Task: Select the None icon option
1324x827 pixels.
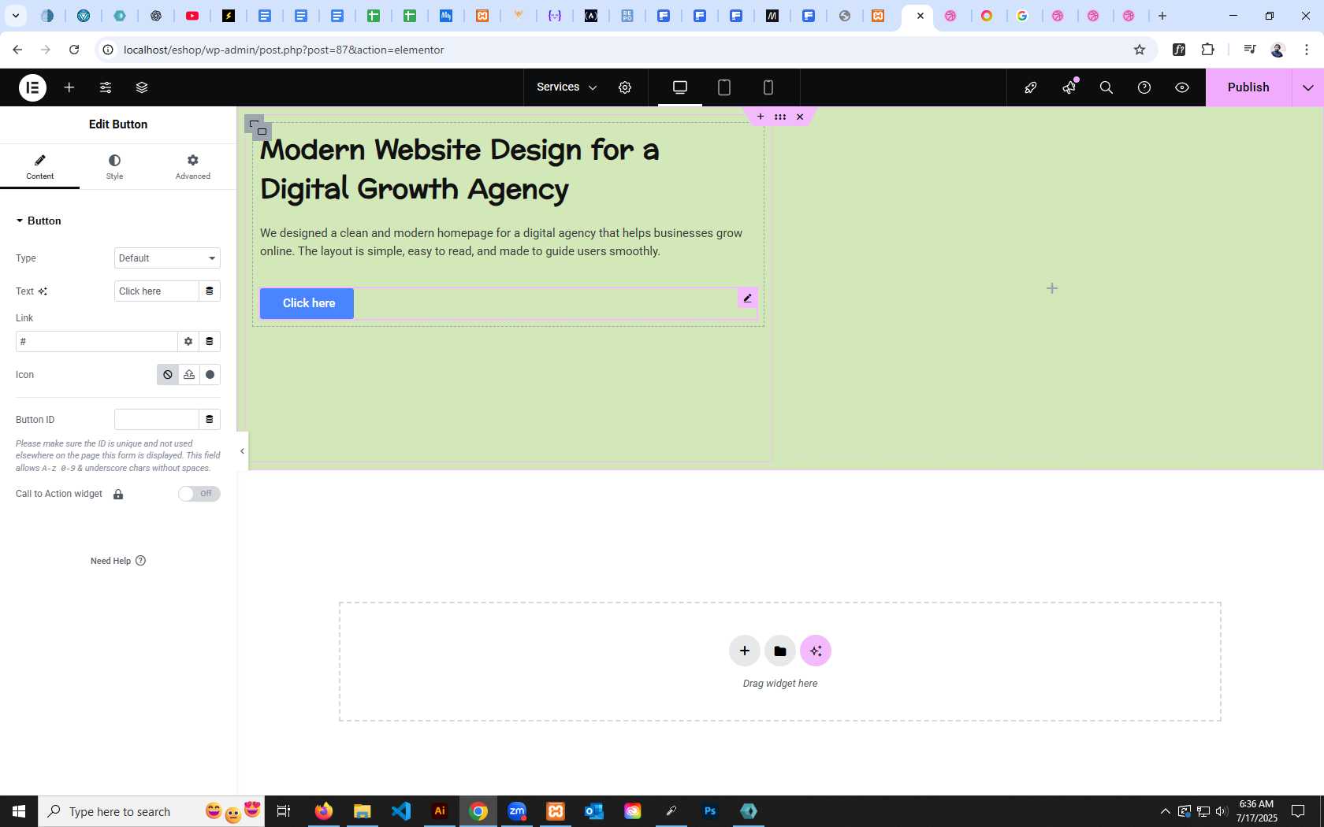Action: 168,375
